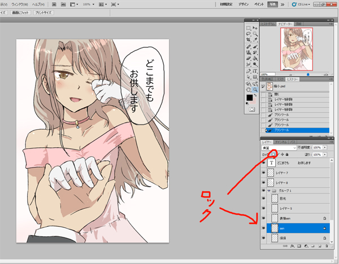This screenshot has height=264, width=339.
Task: Swap foreground and background colors
Action: [x=255, y=95]
